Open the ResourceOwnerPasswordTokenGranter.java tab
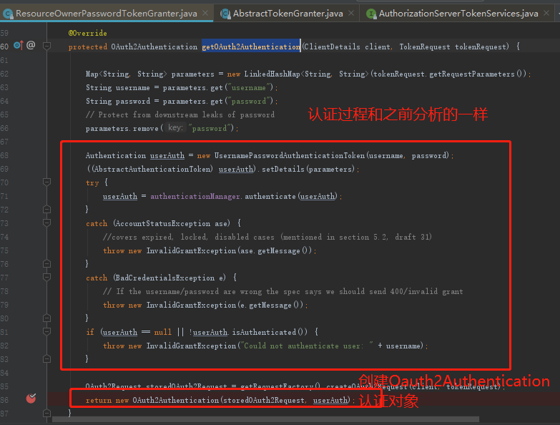The image size is (560, 425). pos(107,14)
